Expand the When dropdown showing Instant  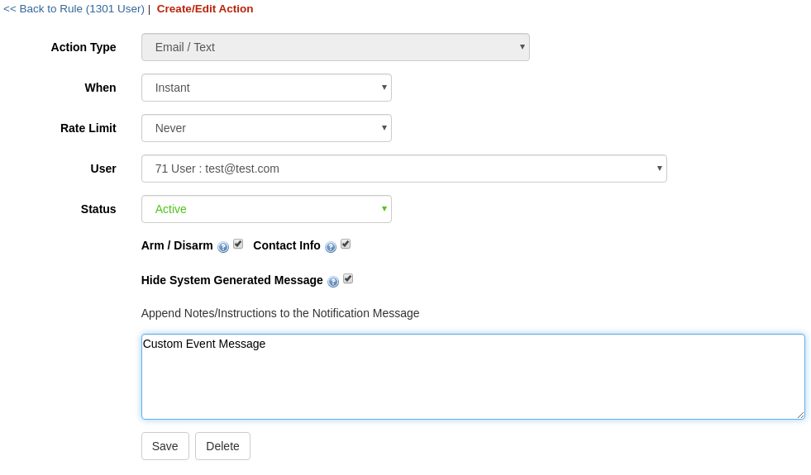point(266,88)
